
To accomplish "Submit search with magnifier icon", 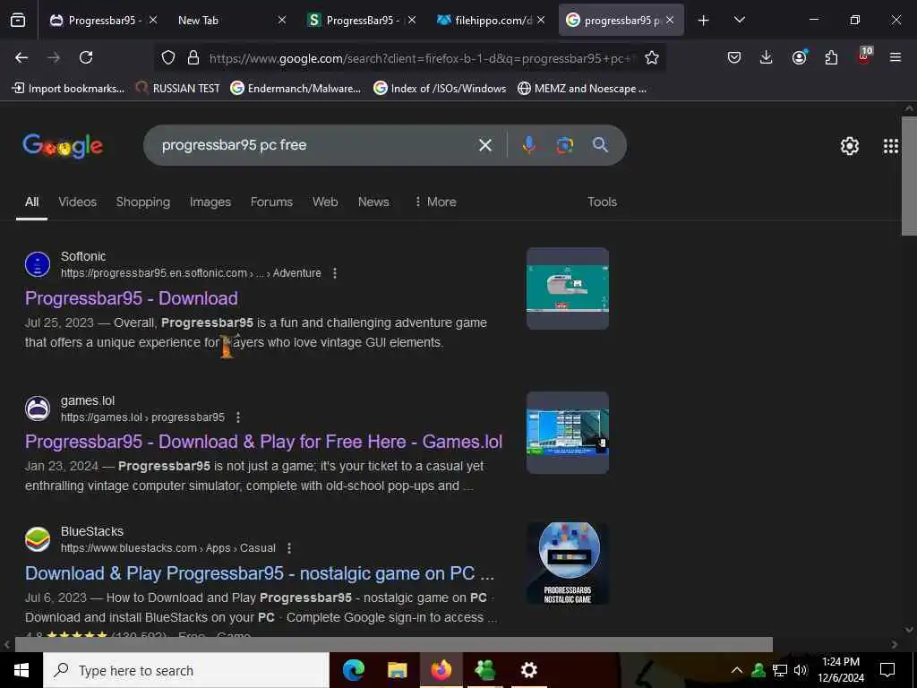I will 600,145.
